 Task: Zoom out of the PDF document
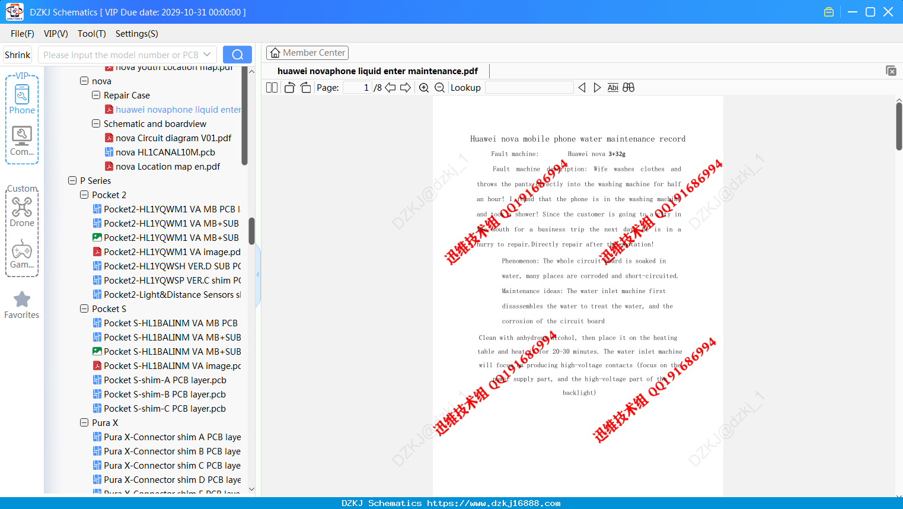[x=439, y=88]
